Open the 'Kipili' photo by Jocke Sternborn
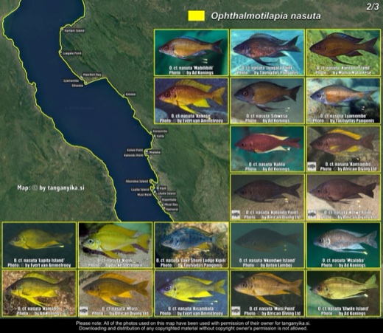The image size is (383, 333). coord(115,245)
